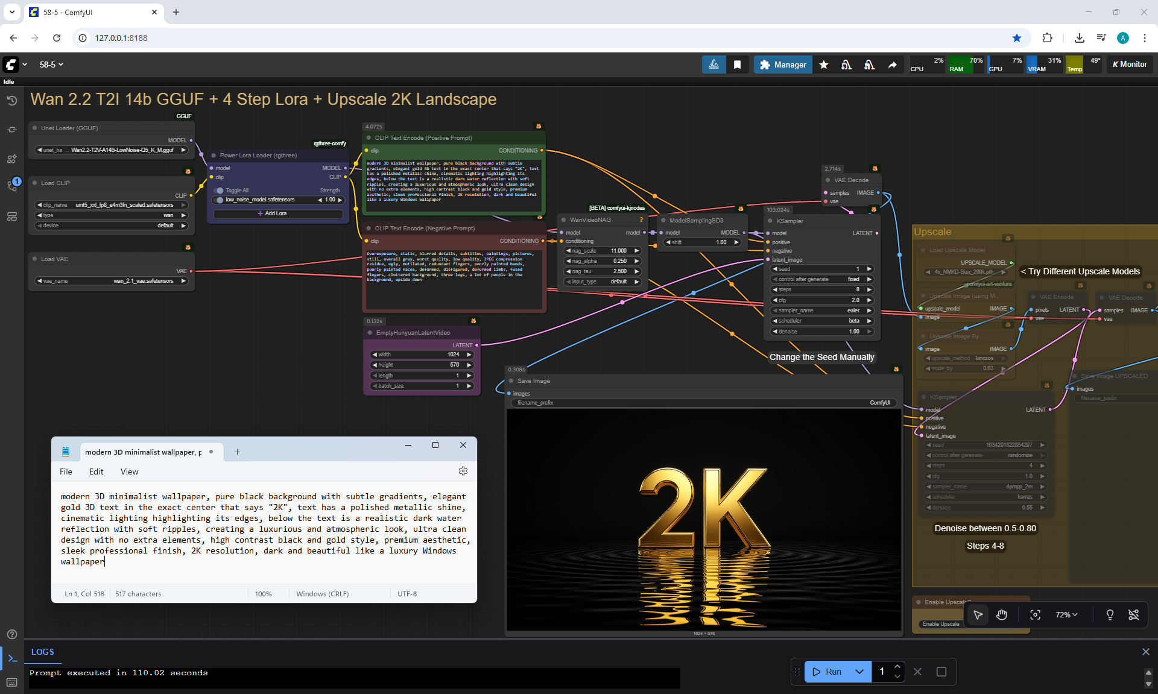Image resolution: width=1158 pixels, height=694 pixels.
Task: Expand the Run button dropdown arrow
Action: [x=859, y=672]
